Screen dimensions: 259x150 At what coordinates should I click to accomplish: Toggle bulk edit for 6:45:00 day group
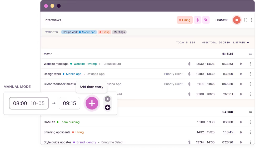click(x=250, y=112)
